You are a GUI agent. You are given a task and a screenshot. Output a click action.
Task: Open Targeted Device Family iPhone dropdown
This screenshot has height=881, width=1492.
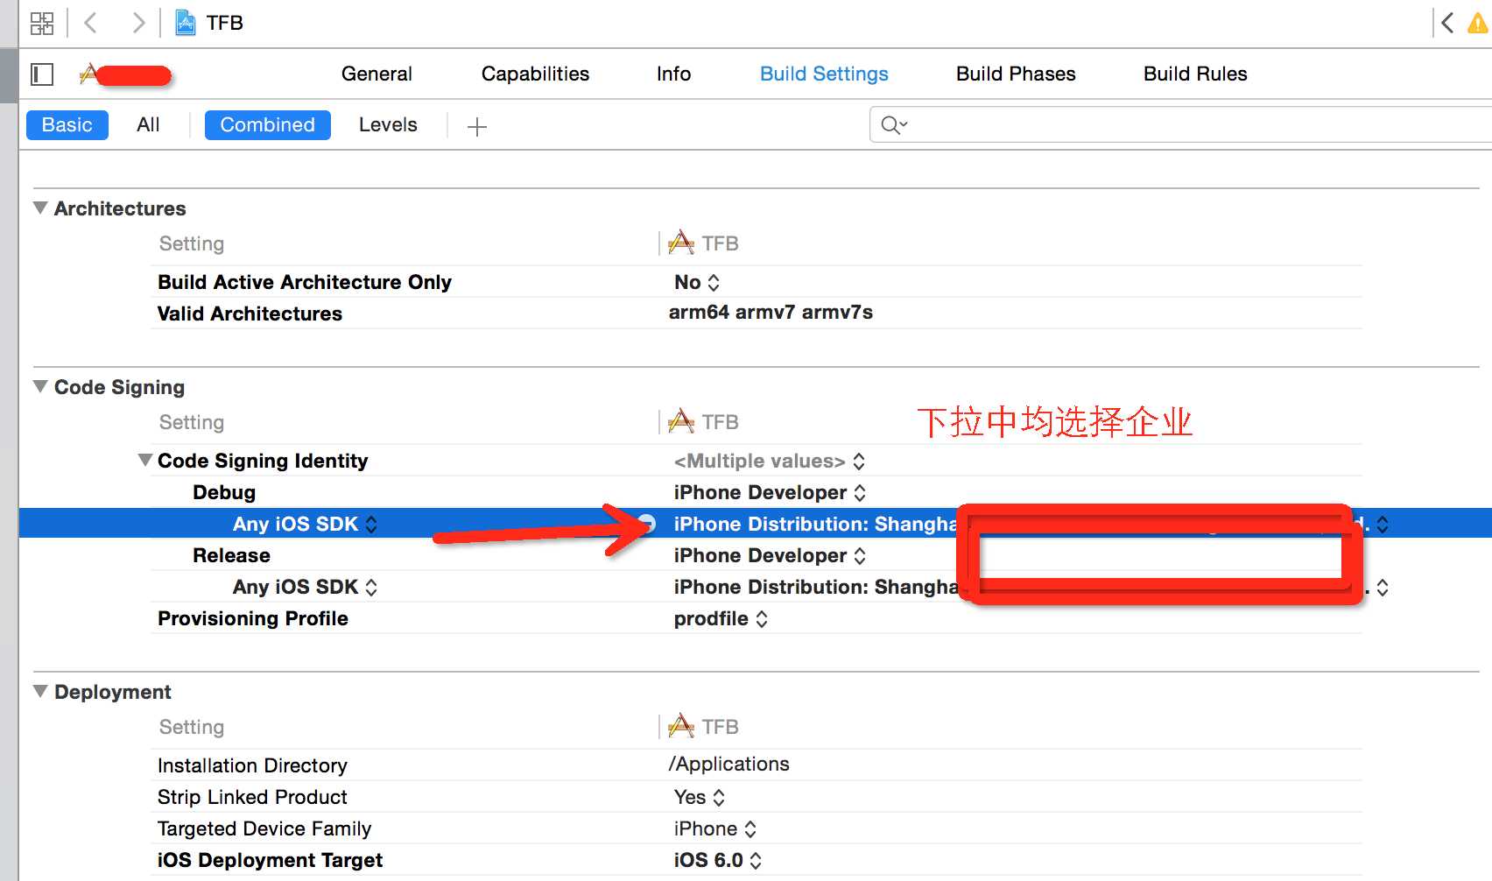(715, 828)
